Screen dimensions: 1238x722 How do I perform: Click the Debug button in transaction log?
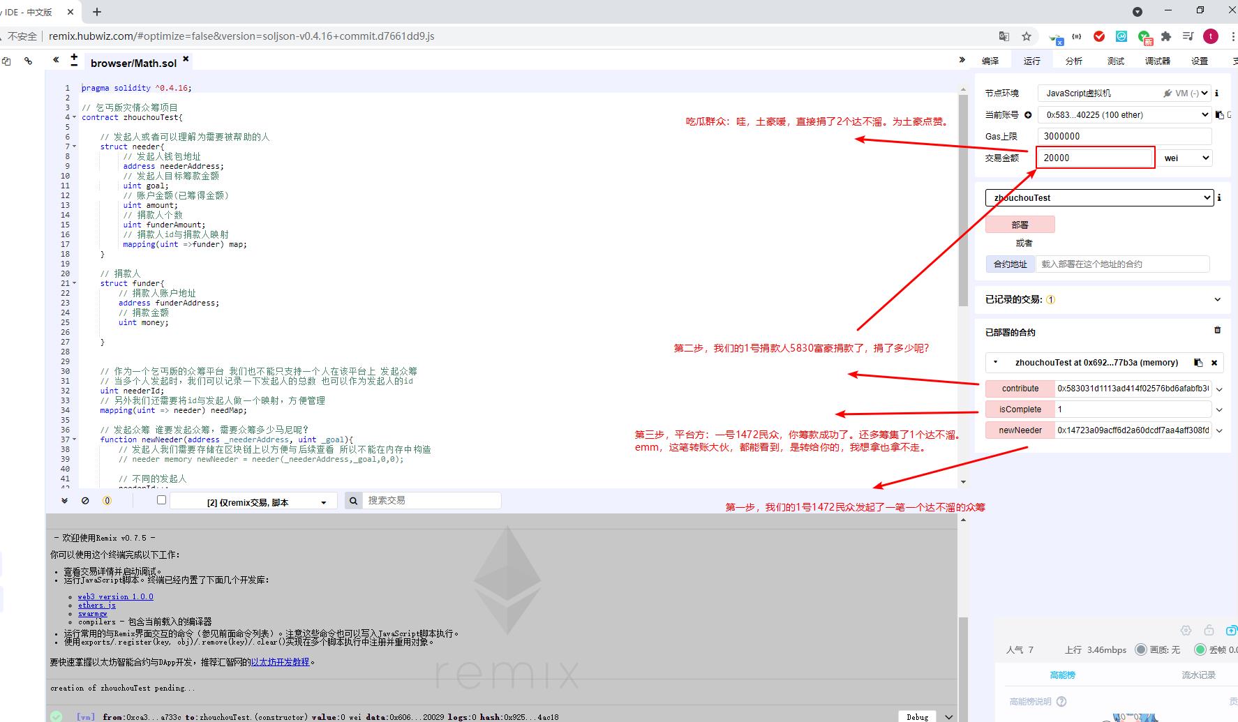(x=917, y=716)
